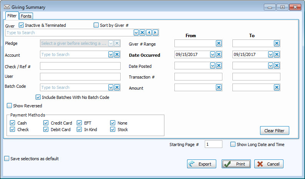Switch to the Fonts tab
Screen dimensions: 305x179
tap(26, 16)
